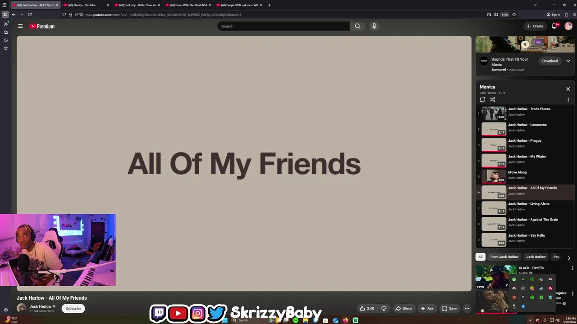Open Xbox icon in tray overflow
577x324 pixels.
coord(514,279)
